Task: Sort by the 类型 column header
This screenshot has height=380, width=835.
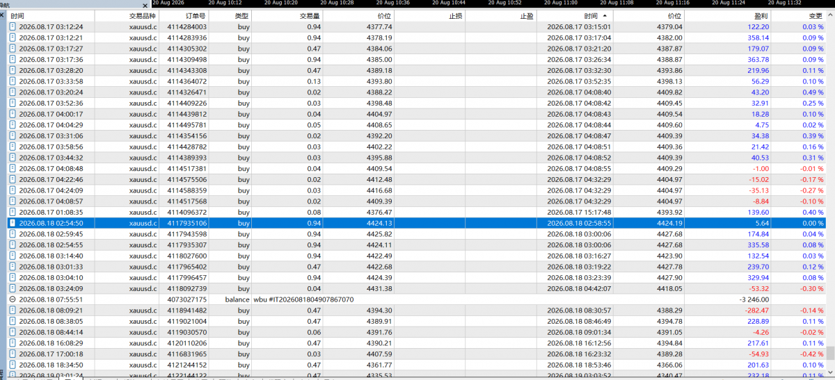Action: (x=241, y=15)
